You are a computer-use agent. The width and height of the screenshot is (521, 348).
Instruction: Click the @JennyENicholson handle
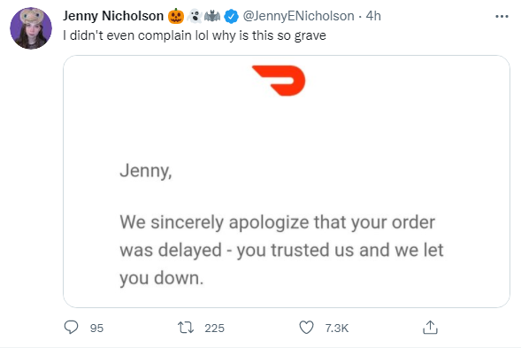coord(298,16)
